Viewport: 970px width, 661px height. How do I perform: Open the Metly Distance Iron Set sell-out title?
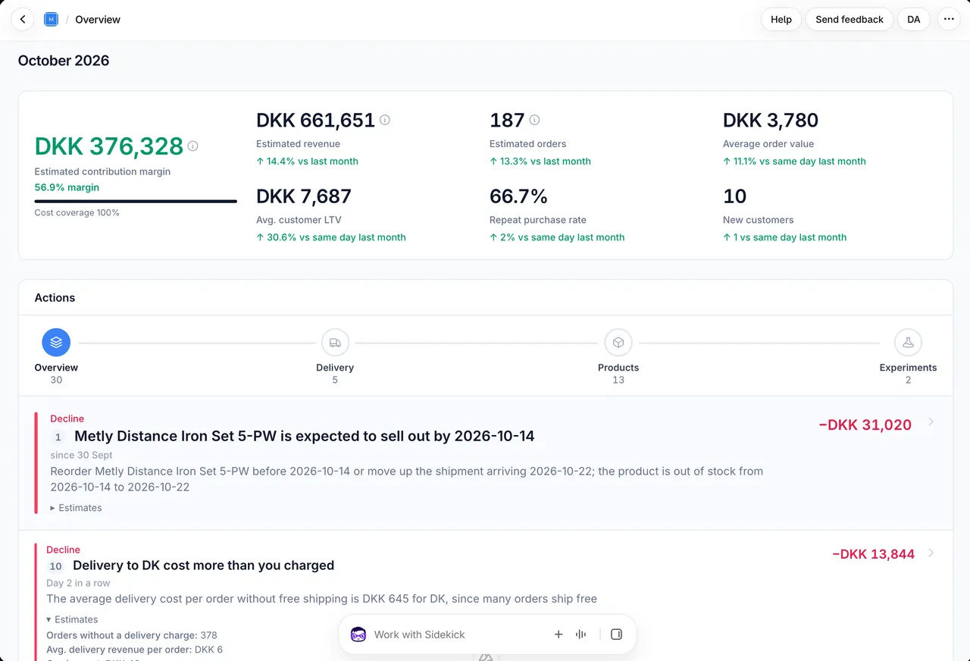304,436
